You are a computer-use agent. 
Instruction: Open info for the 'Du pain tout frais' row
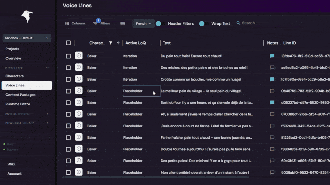[79, 56]
